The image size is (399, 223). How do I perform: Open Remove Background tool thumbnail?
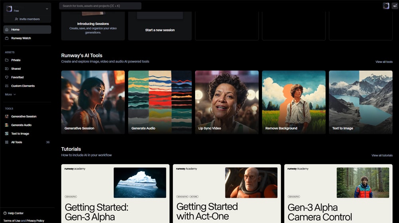click(x=294, y=102)
